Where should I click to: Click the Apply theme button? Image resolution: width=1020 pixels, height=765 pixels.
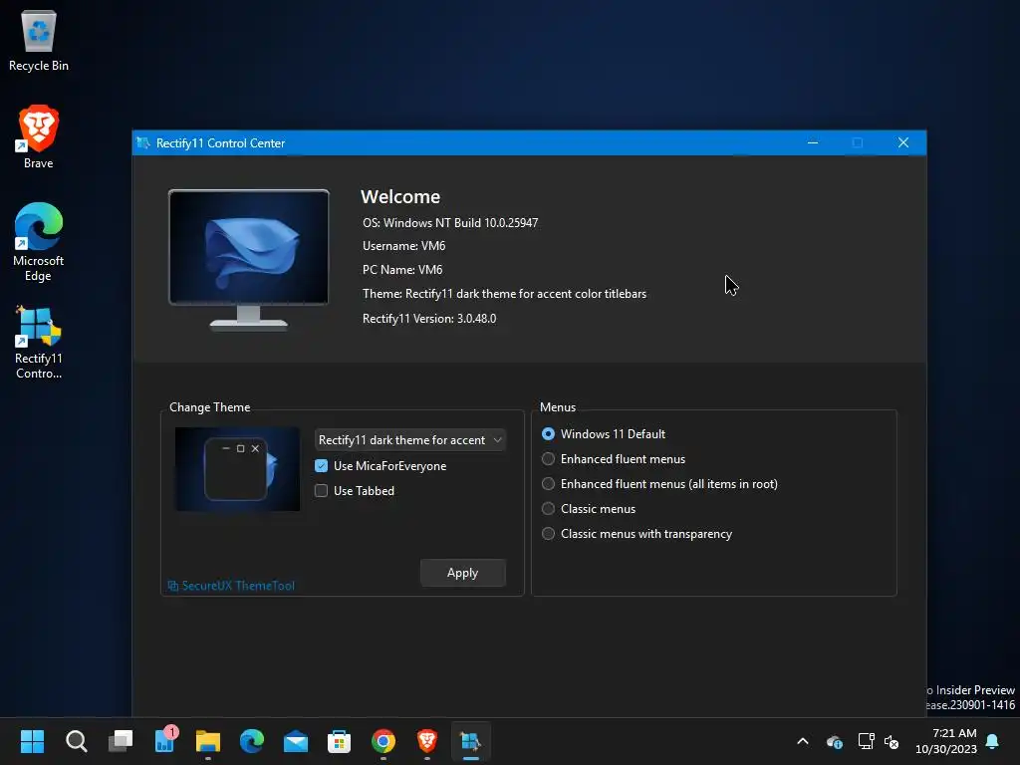click(462, 573)
